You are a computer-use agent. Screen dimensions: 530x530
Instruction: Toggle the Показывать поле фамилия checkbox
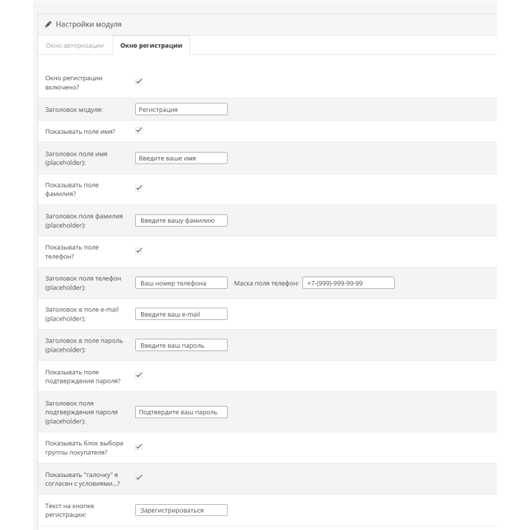138,189
